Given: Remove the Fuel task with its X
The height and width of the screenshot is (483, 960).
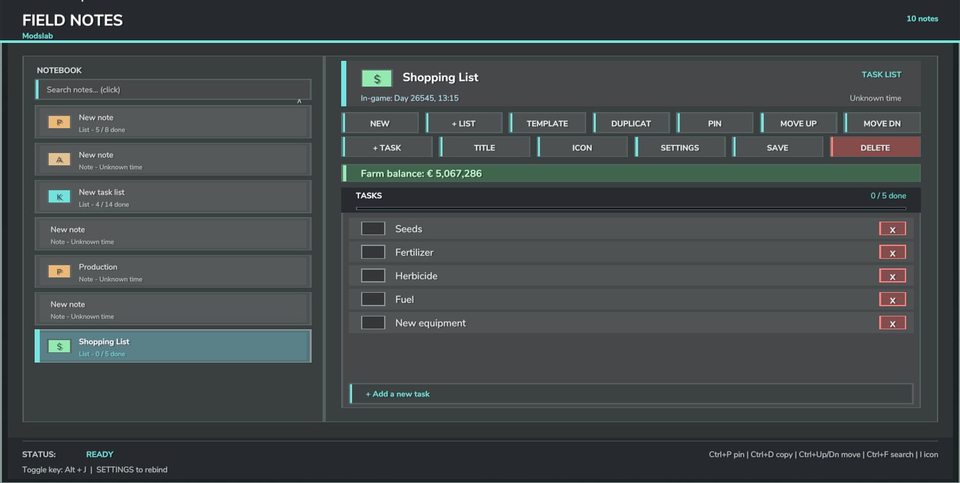Looking at the screenshot, I should click(893, 299).
